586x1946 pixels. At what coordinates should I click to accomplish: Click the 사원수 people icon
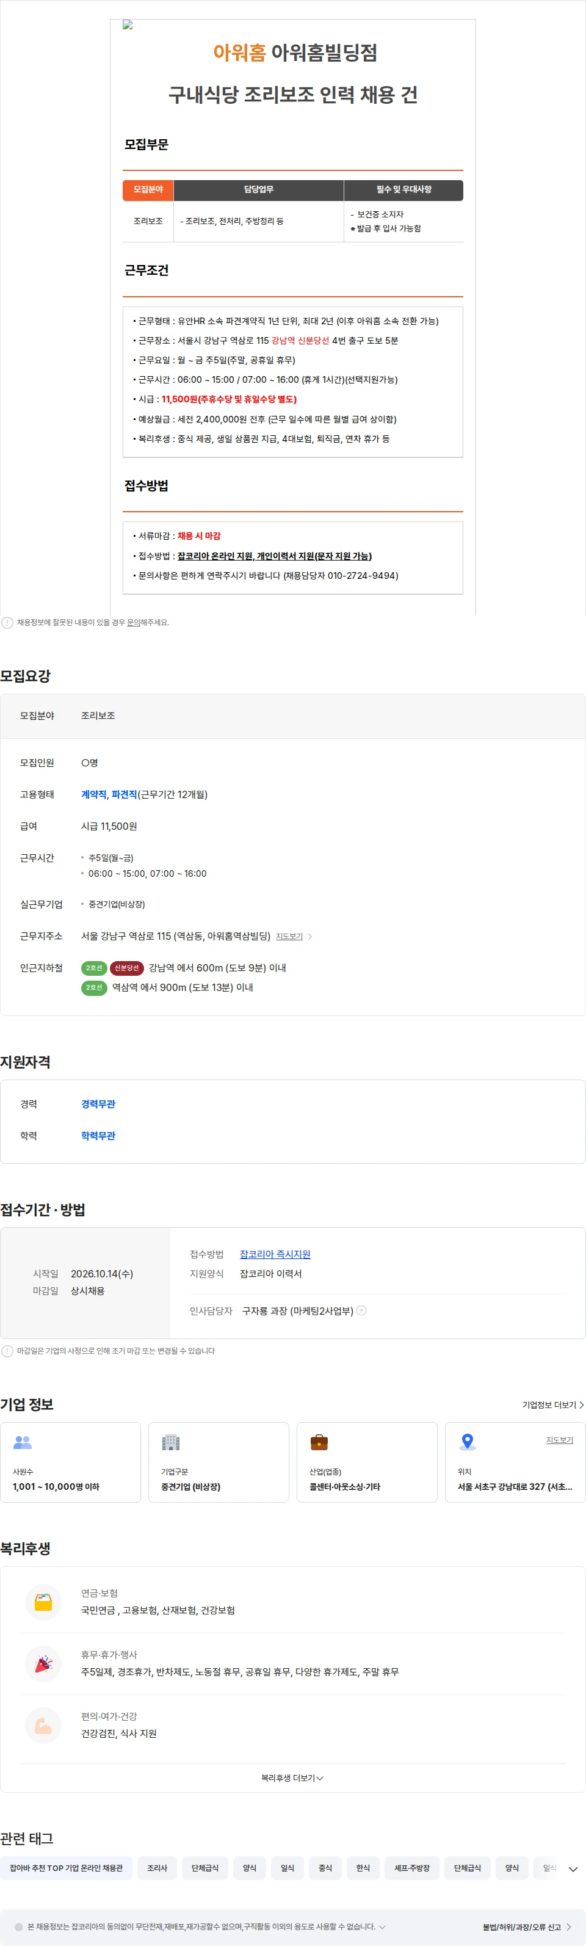[23, 1442]
